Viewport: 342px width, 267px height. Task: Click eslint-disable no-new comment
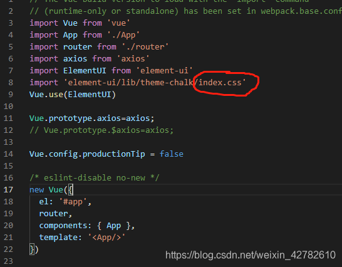pyautogui.click(x=95, y=178)
